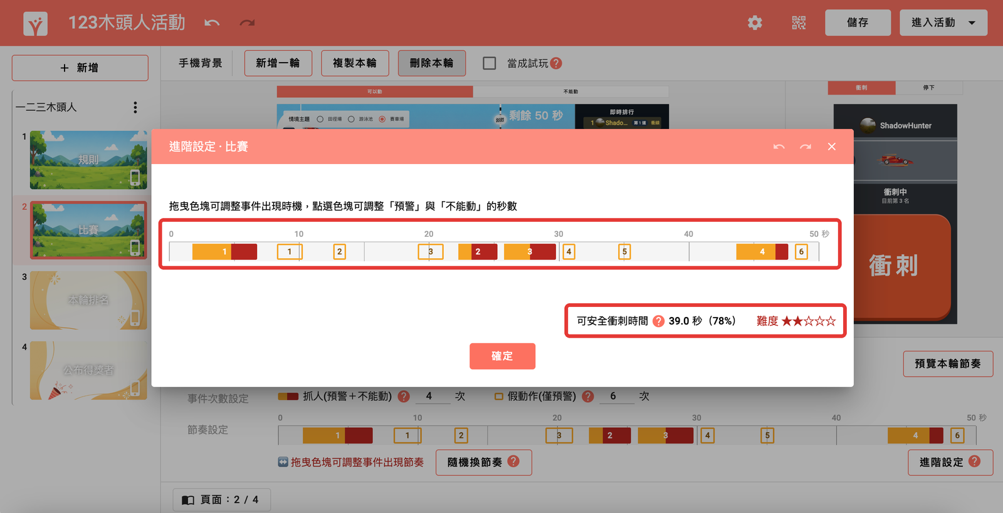Show the activity QR code

point(799,23)
